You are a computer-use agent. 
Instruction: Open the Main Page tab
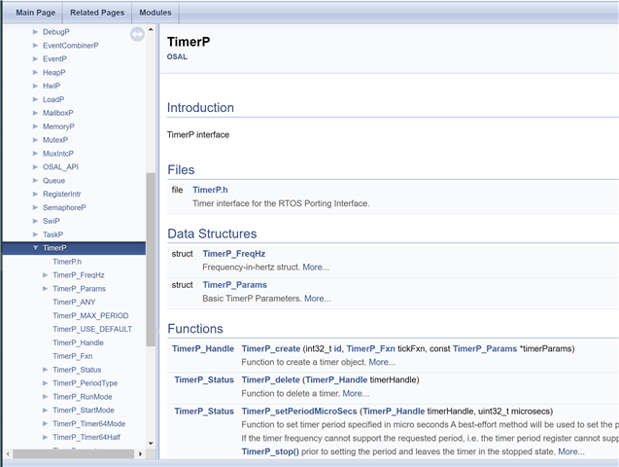click(36, 13)
